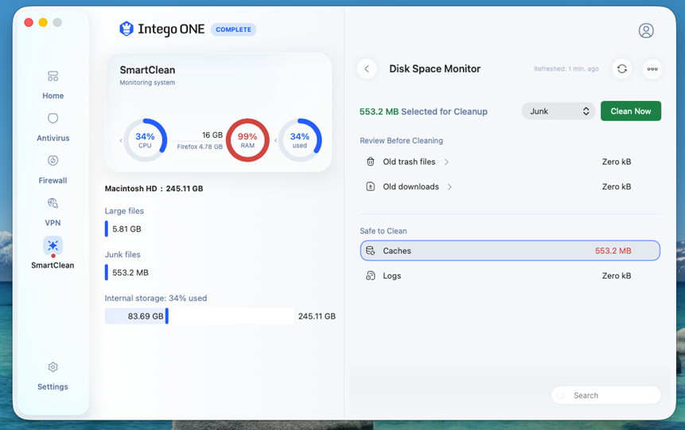Click the Junk files label

tap(123, 255)
